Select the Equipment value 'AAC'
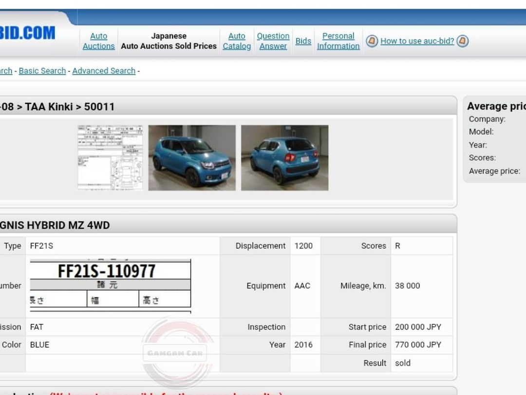Image resolution: width=526 pixels, height=395 pixels. pos(302,286)
